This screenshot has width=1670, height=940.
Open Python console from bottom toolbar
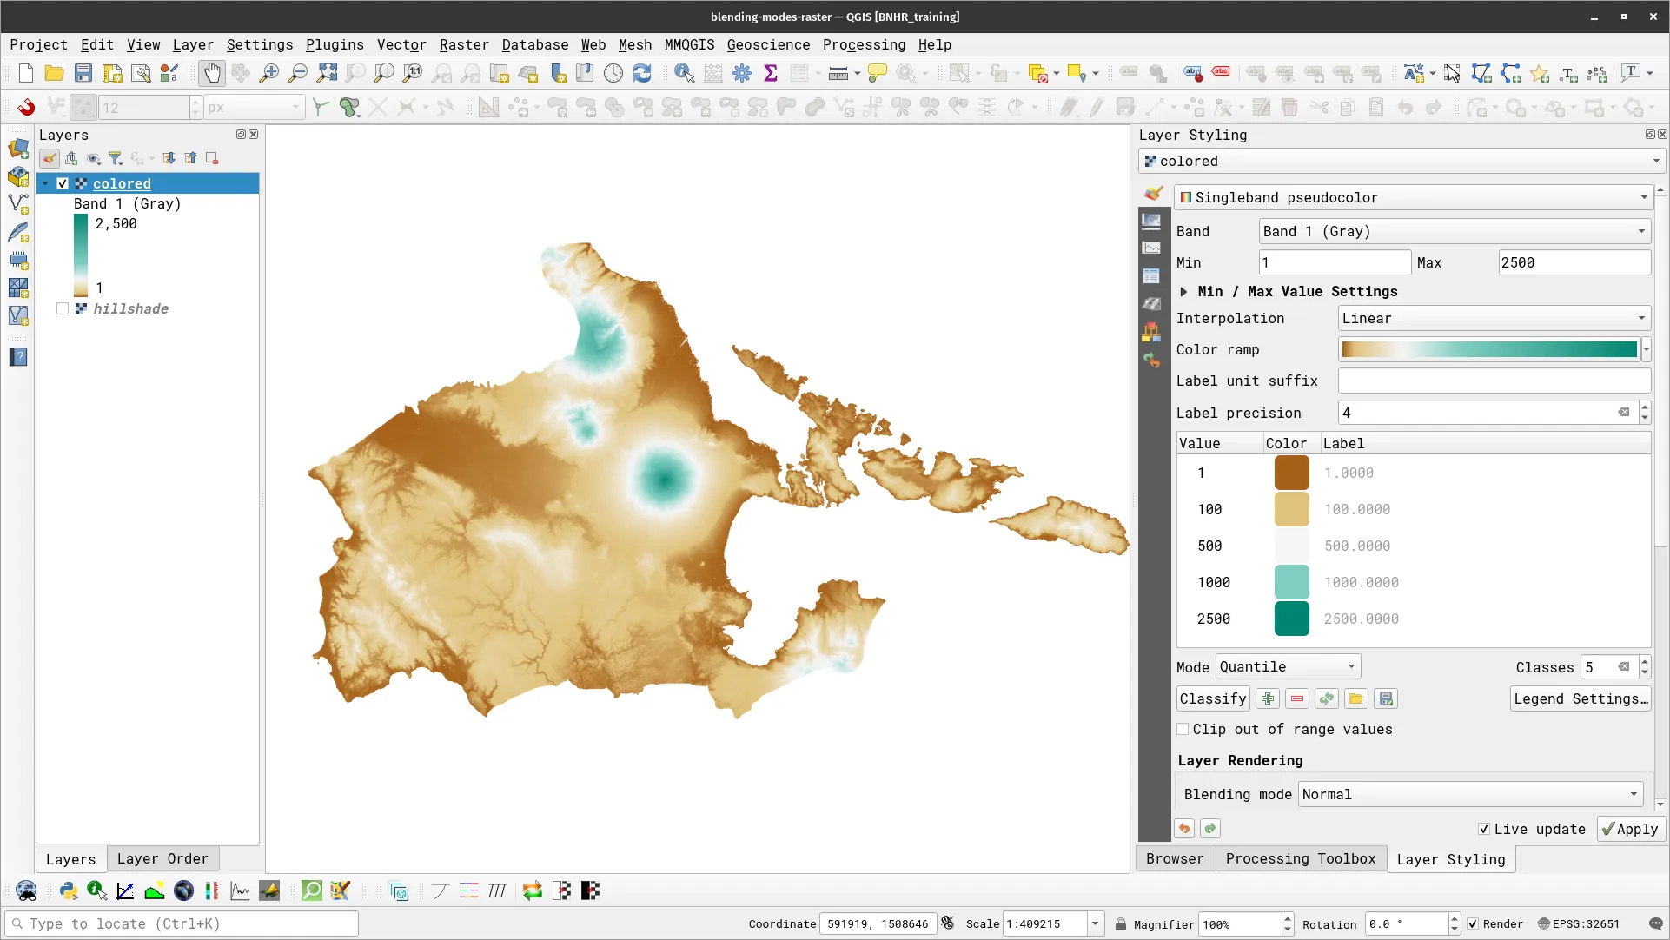(x=69, y=890)
